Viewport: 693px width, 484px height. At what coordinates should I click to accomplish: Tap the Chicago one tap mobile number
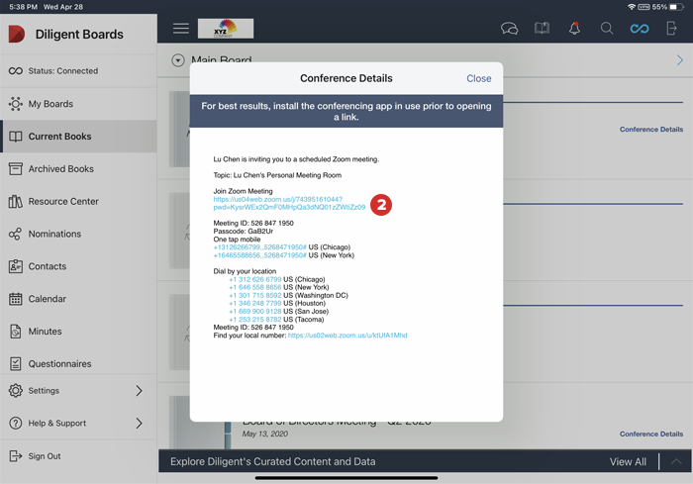[x=259, y=246]
